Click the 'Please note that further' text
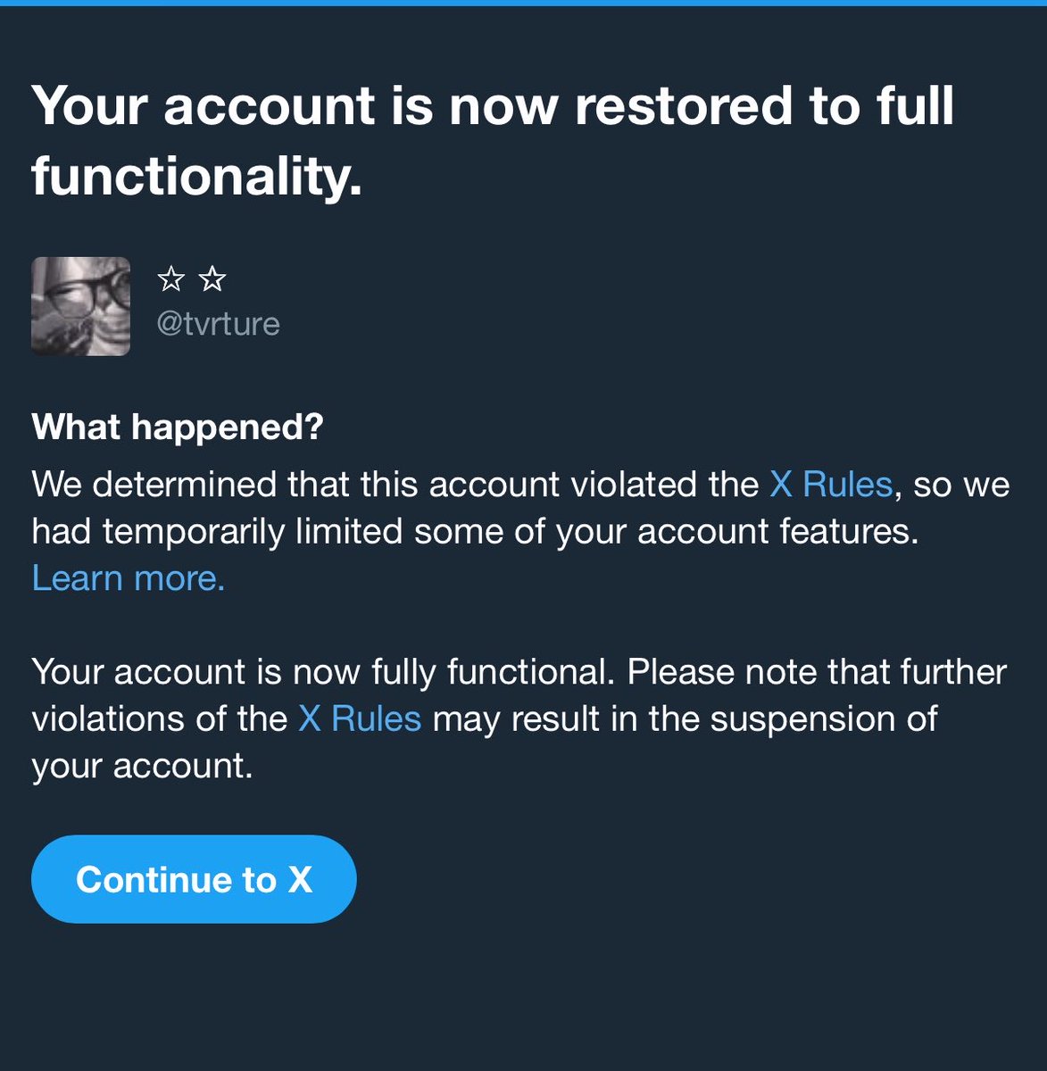The image size is (1047, 1071). click(818, 672)
